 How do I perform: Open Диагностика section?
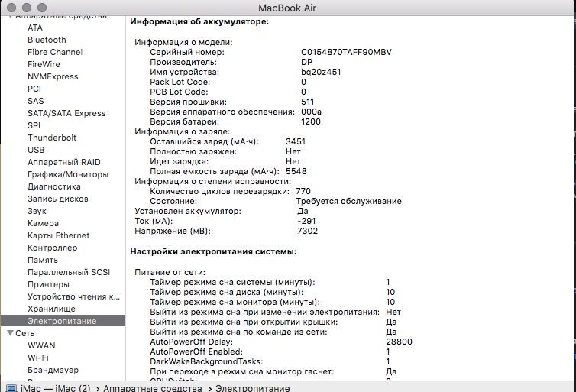tap(54, 186)
